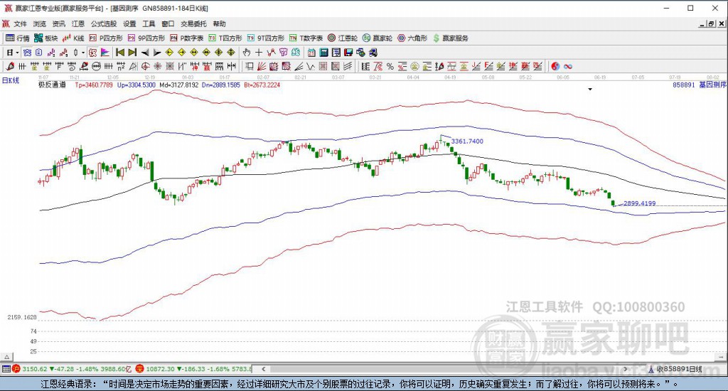Click the last yellow diamond four-way arrows icon
728x391 pixels.
[231, 53]
